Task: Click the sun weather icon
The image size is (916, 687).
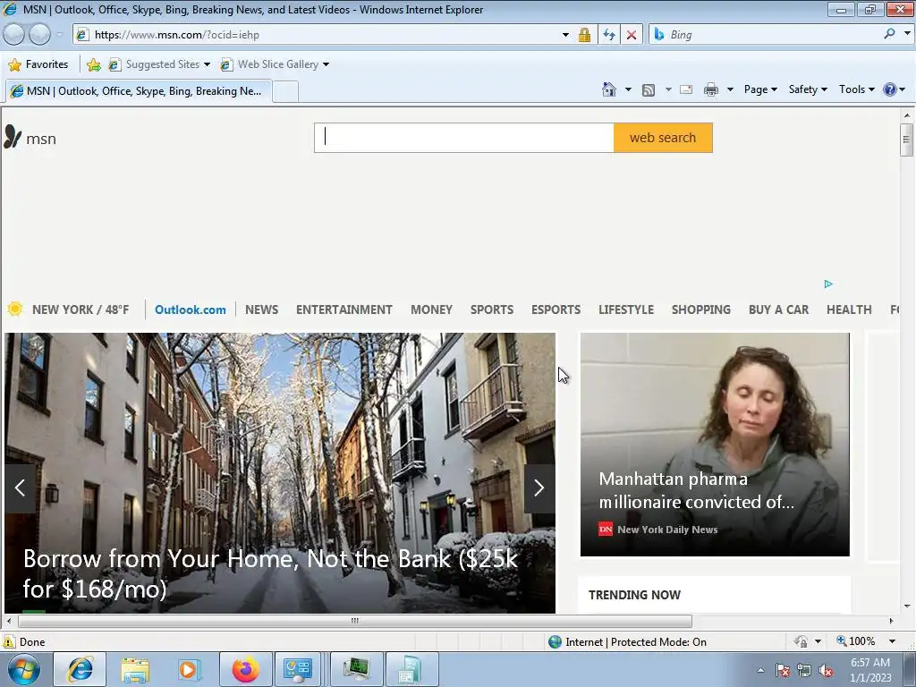Action: tap(15, 309)
